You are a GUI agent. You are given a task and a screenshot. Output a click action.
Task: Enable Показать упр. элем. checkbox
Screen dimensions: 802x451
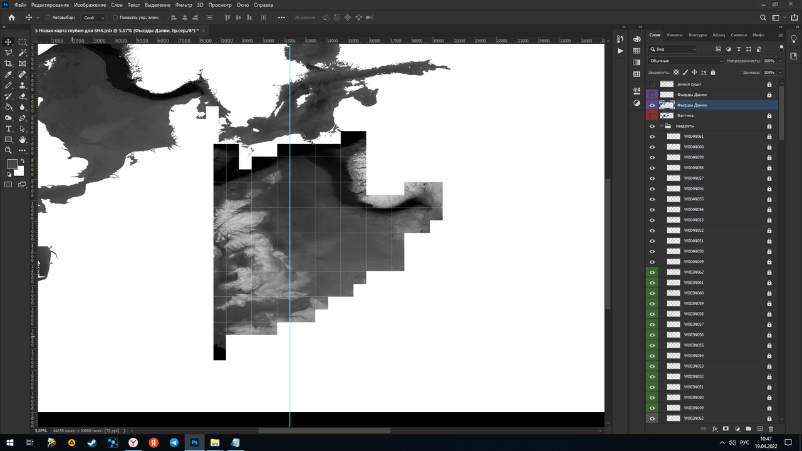point(115,18)
